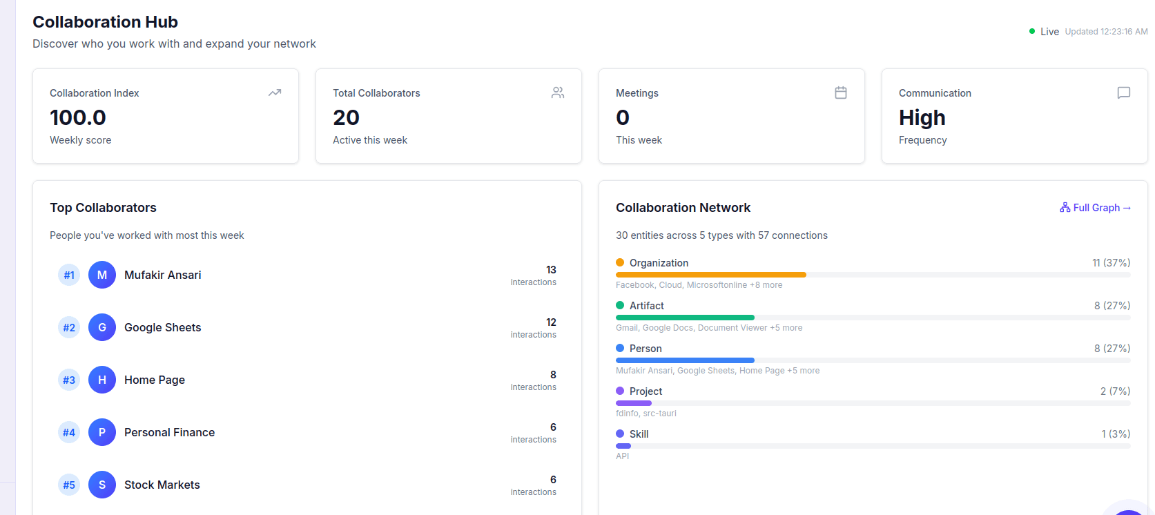Click the Skill legend dot

(620, 434)
